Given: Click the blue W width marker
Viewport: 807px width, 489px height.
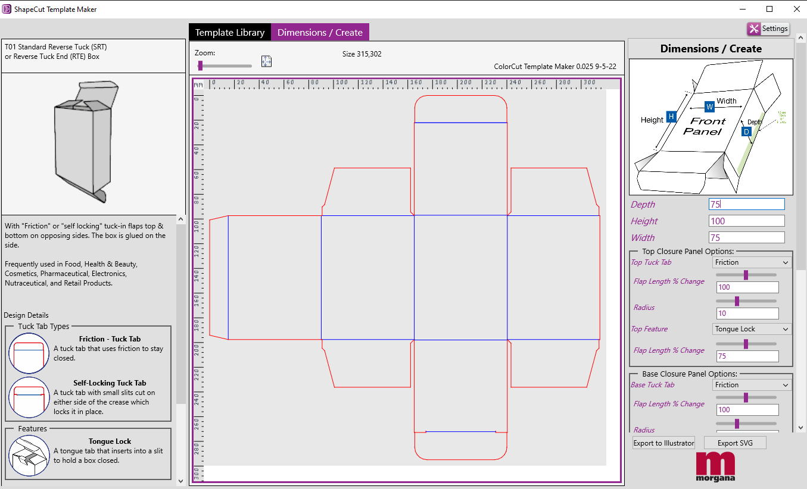Looking at the screenshot, I should (x=709, y=107).
